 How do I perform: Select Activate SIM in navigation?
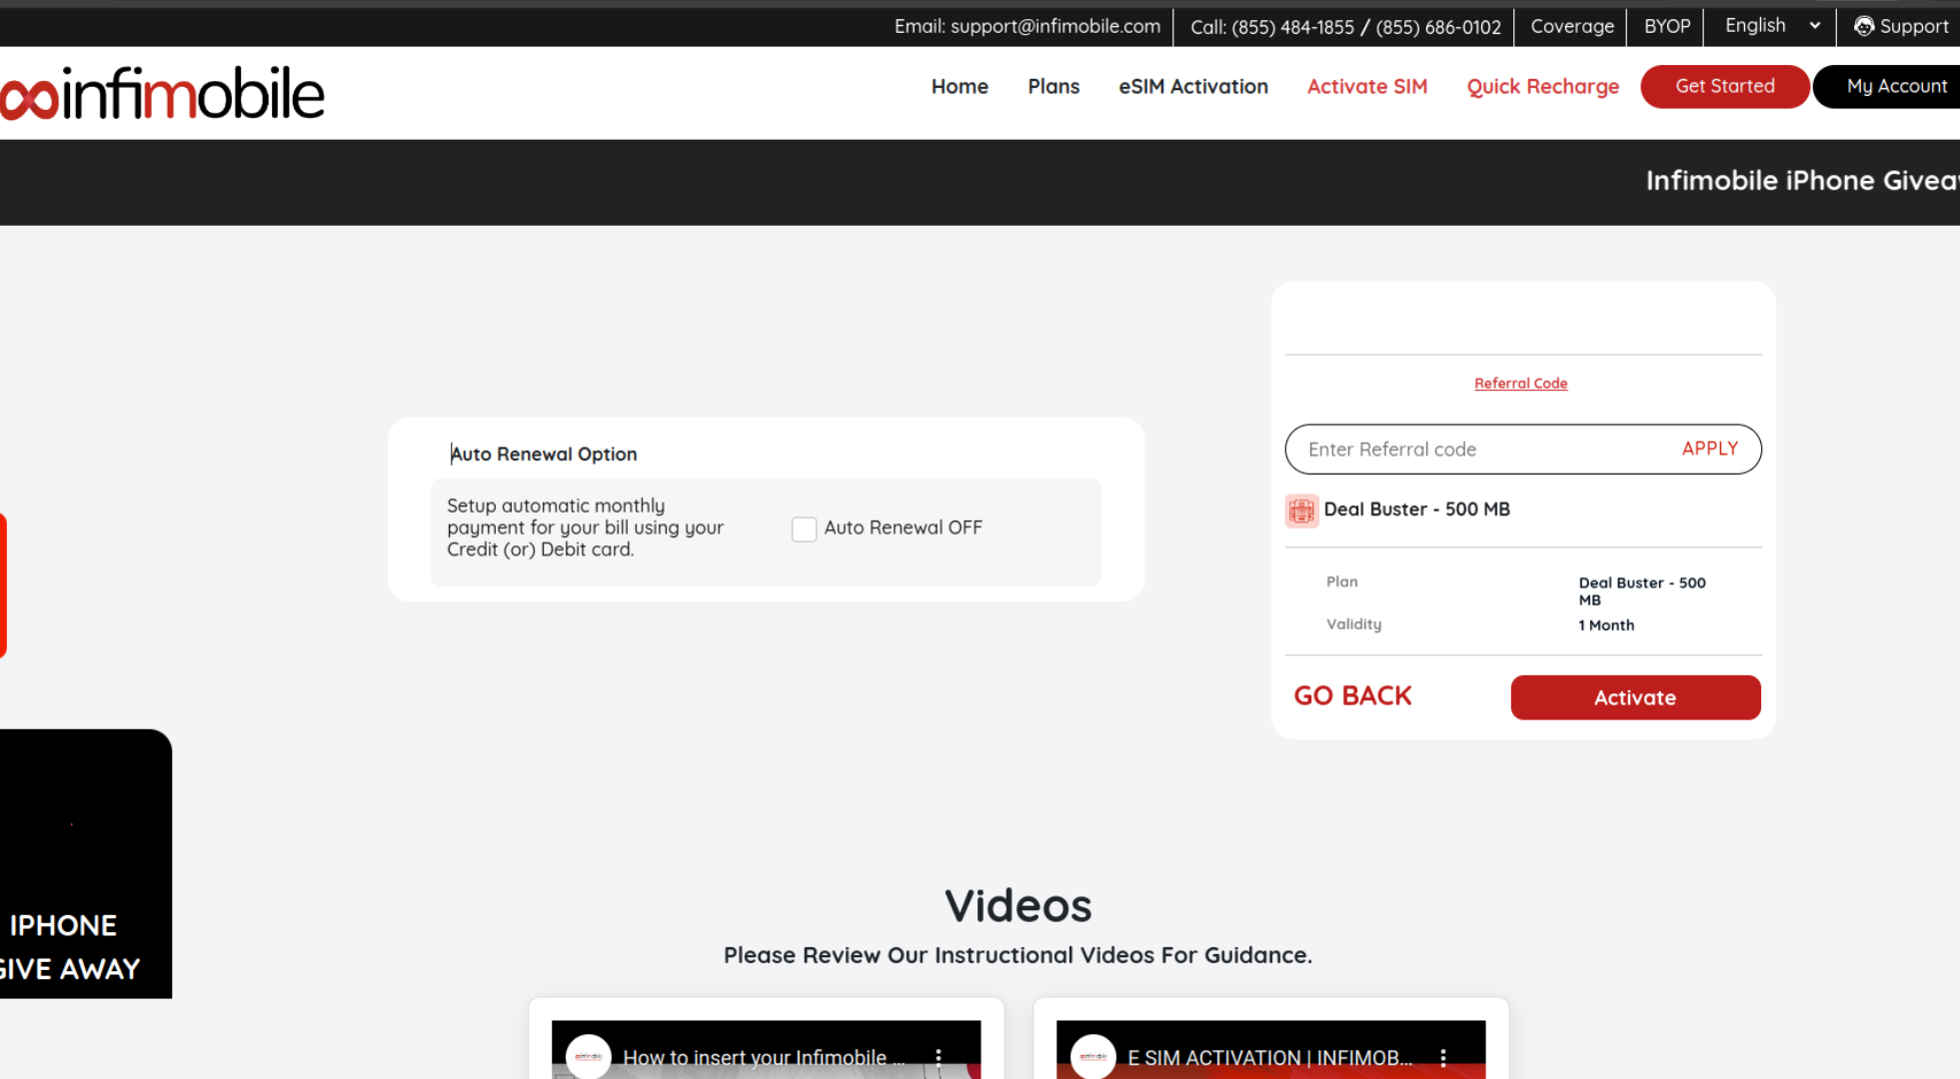(x=1366, y=87)
